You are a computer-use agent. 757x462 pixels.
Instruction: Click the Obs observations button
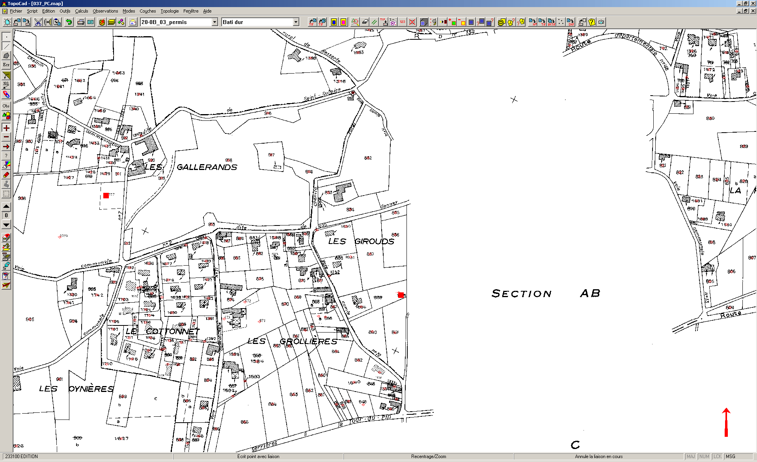pyautogui.click(x=6, y=106)
